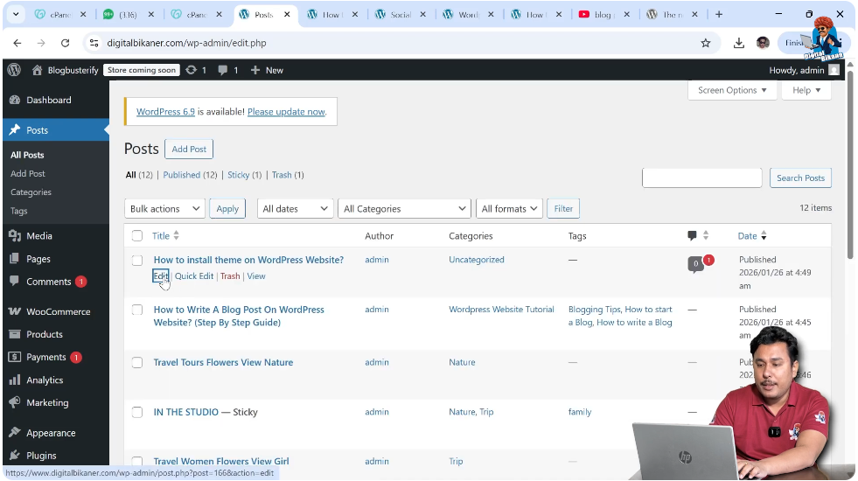Open browser downloads icon
The image size is (858, 481).
coord(739,43)
